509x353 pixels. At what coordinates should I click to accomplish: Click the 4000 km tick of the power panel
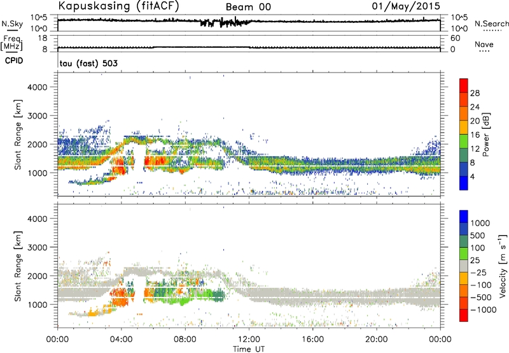(37, 87)
